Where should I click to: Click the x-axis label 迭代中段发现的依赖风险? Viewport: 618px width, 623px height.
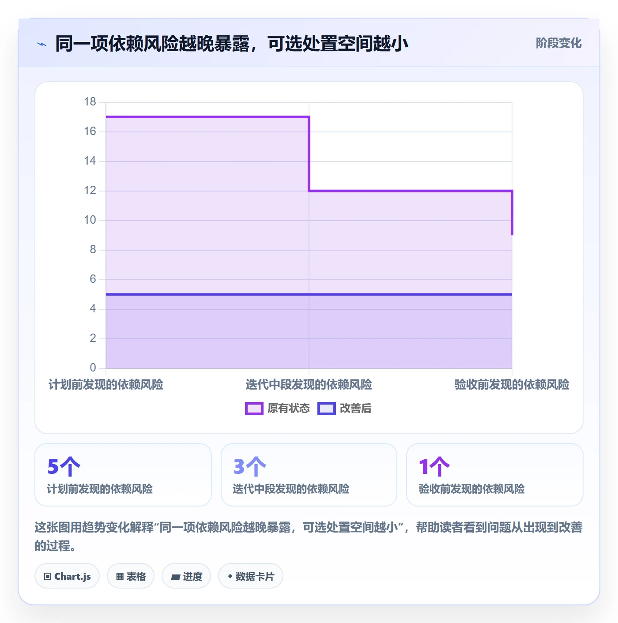tap(309, 385)
